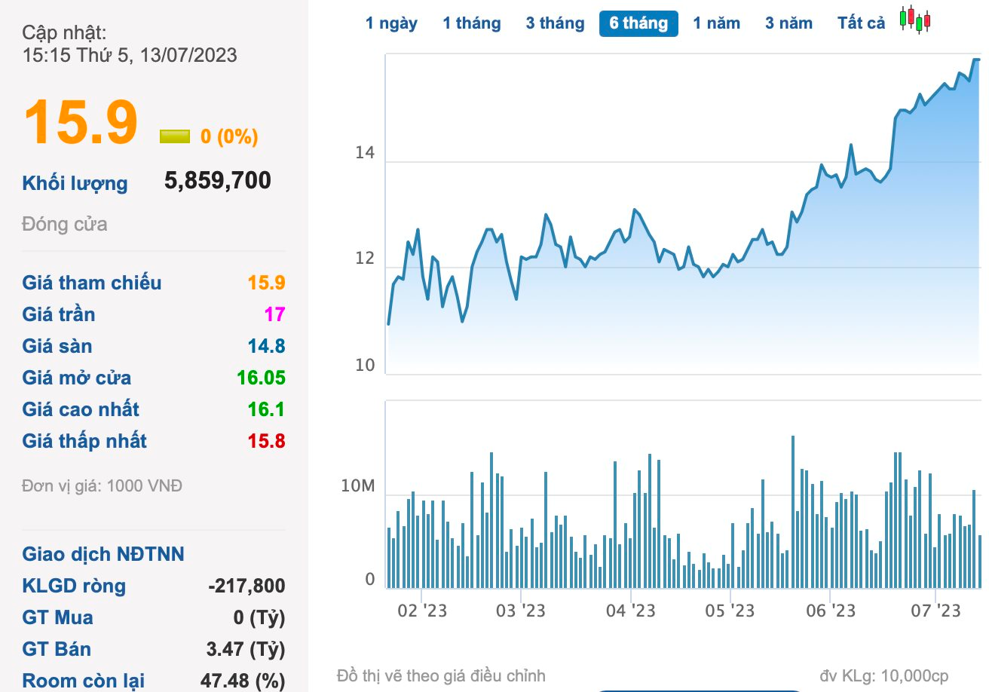
Task: Click the price axis label 14
Action: (x=365, y=153)
